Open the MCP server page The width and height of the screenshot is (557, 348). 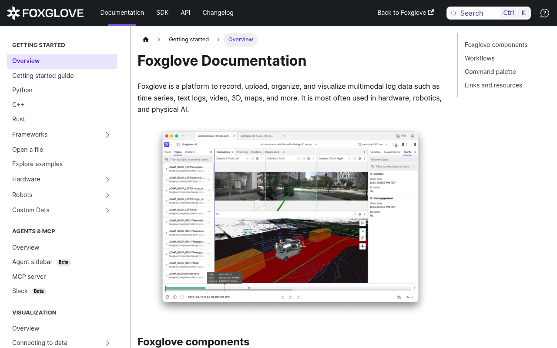[x=62, y=277]
